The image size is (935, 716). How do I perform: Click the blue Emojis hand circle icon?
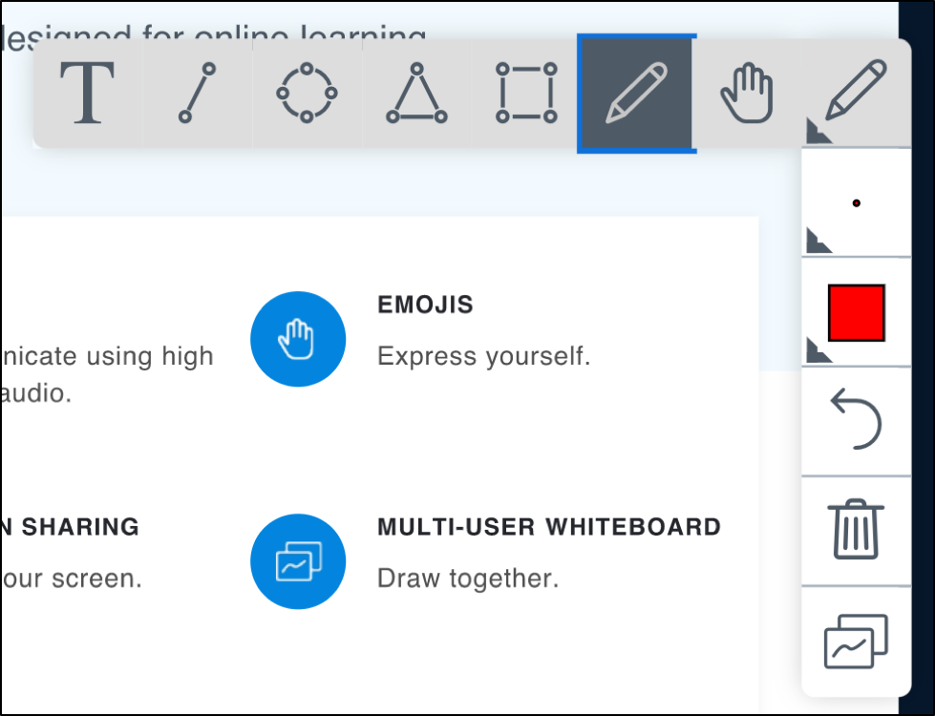[298, 339]
